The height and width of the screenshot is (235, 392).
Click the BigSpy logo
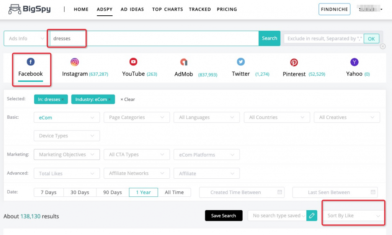(x=29, y=9)
